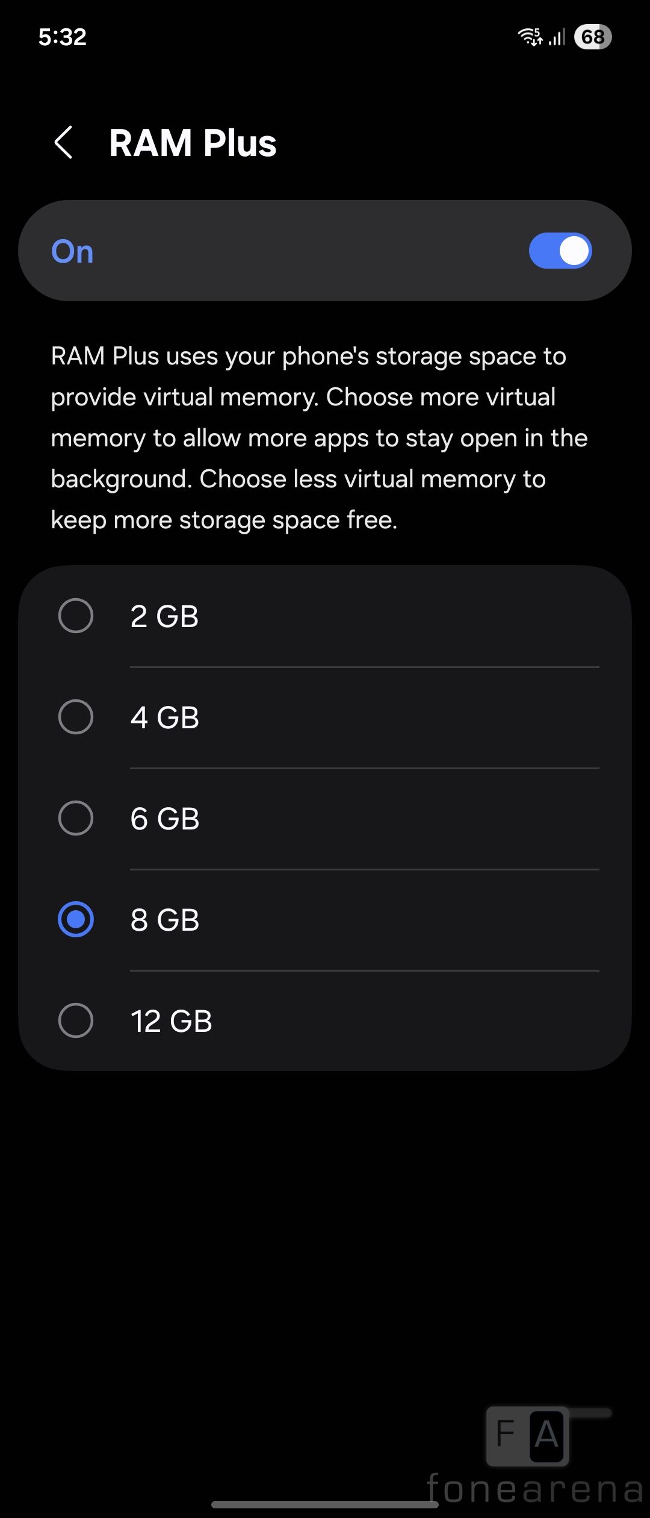Tap the RAM Plus page title
The width and height of the screenshot is (650, 1518).
193,143
